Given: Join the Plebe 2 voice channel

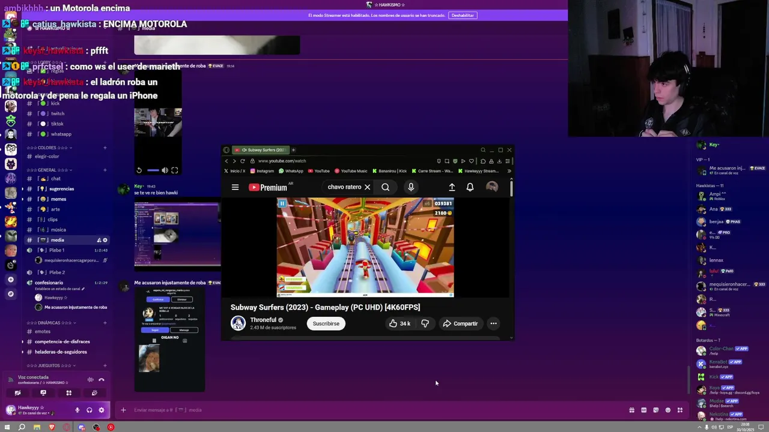Looking at the screenshot, I should pos(57,272).
